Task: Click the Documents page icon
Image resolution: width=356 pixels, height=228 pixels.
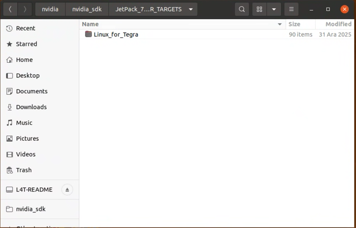Action: (x=9, y=91)
